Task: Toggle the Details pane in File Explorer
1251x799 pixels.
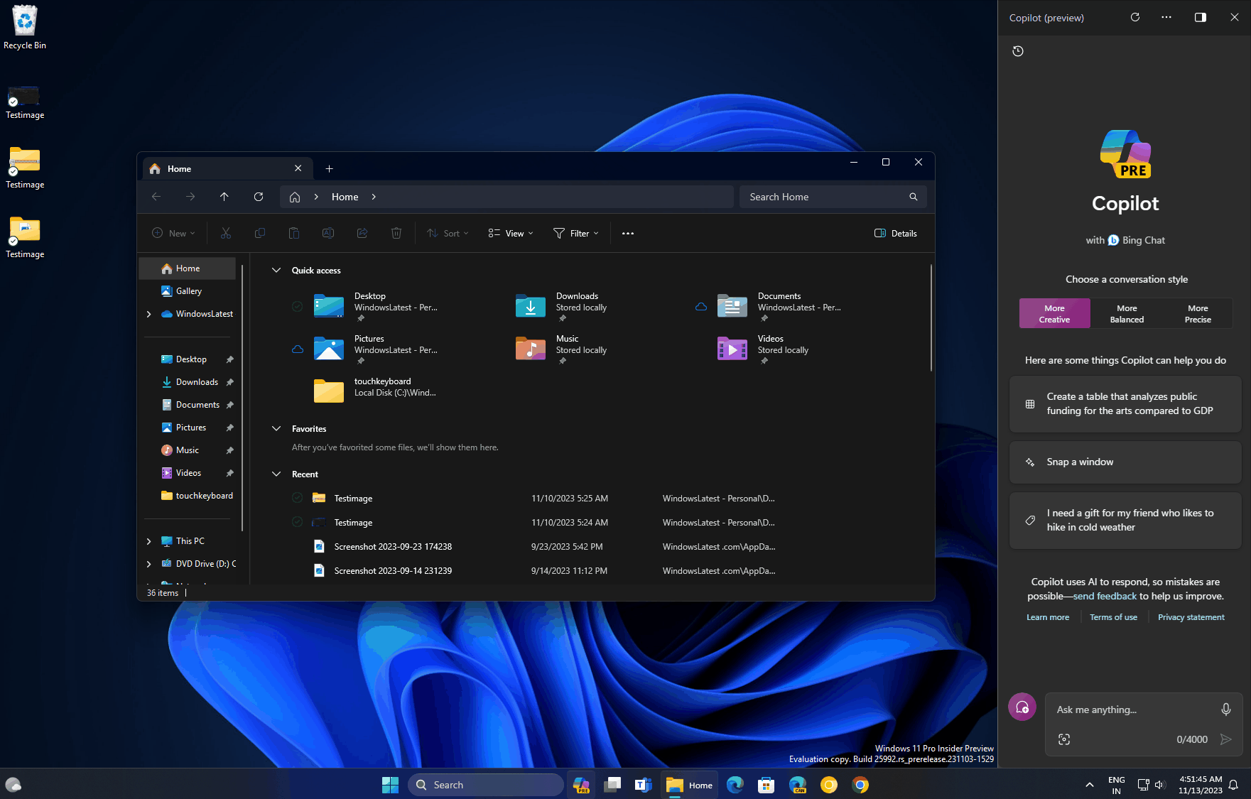Action: (x=896, y=233)
